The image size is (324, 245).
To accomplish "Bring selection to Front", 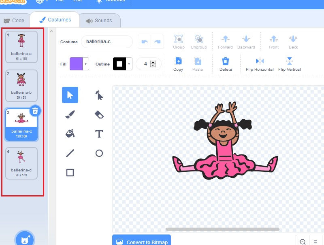I will 274,42.
